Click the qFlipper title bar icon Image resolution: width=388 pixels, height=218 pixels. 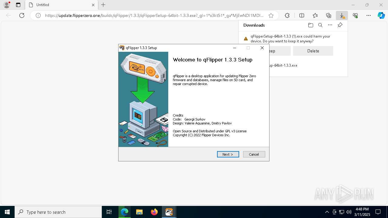[x=122, y=48]
